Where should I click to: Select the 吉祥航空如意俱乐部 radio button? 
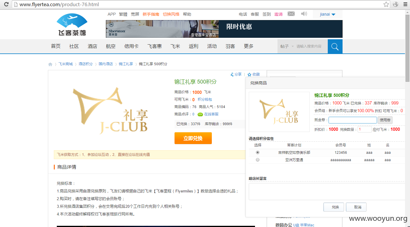[258, 153]
